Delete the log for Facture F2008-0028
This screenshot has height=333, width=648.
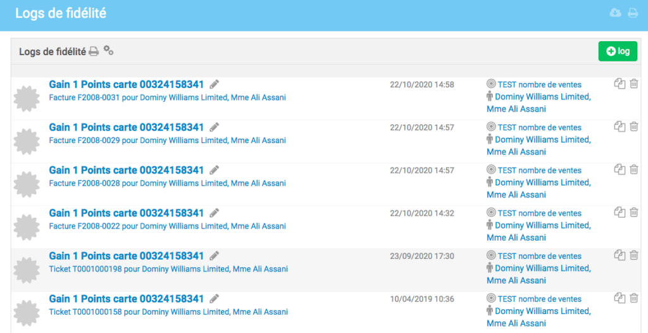[x=634, y=169]
